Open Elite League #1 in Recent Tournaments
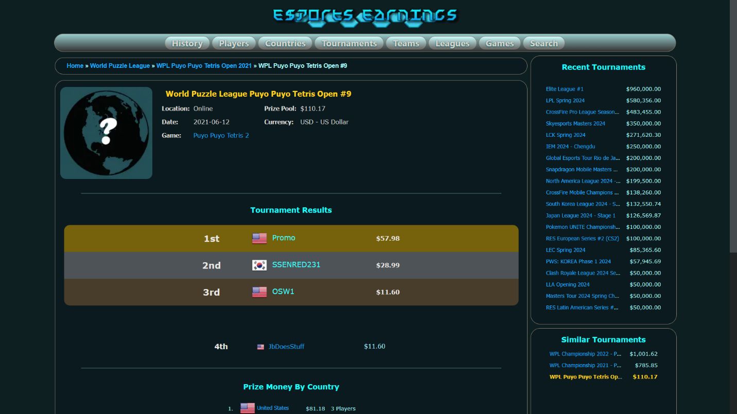Image resolution: width=737 pixels, height=414 pixels. [565, 89]
